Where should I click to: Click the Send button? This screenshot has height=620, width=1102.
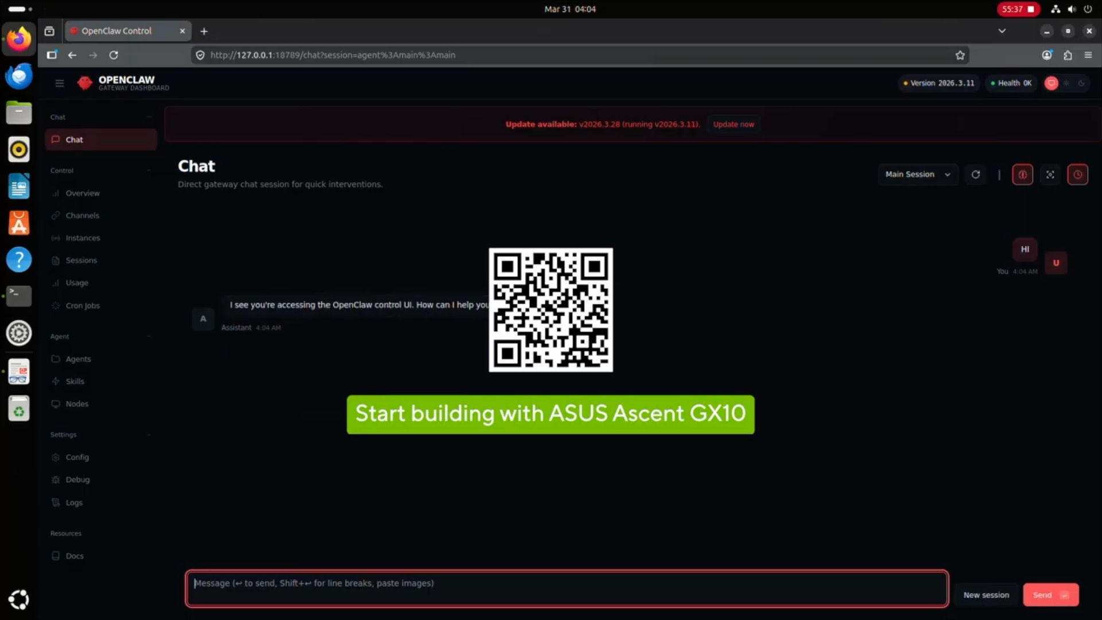click(1050, 595)
